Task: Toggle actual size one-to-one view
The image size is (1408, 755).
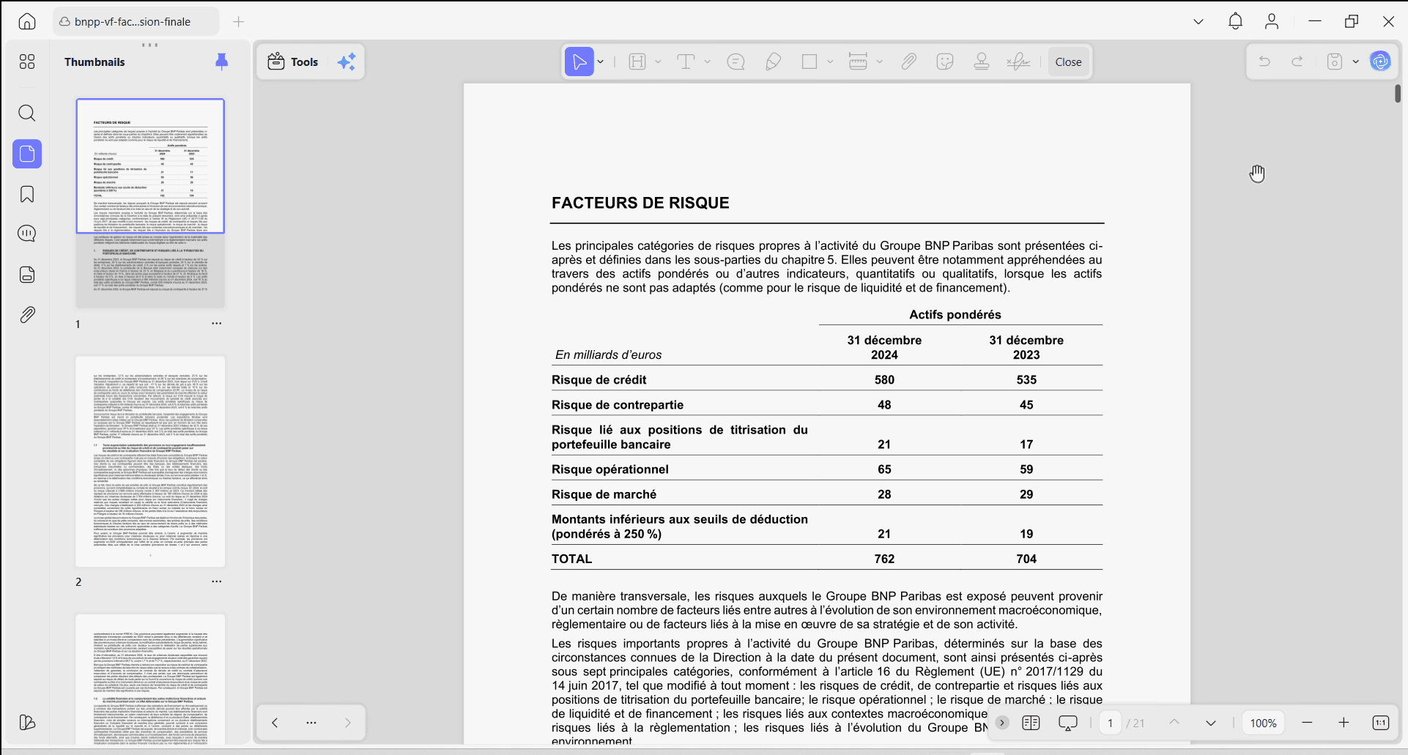Action: [1380, 723]
